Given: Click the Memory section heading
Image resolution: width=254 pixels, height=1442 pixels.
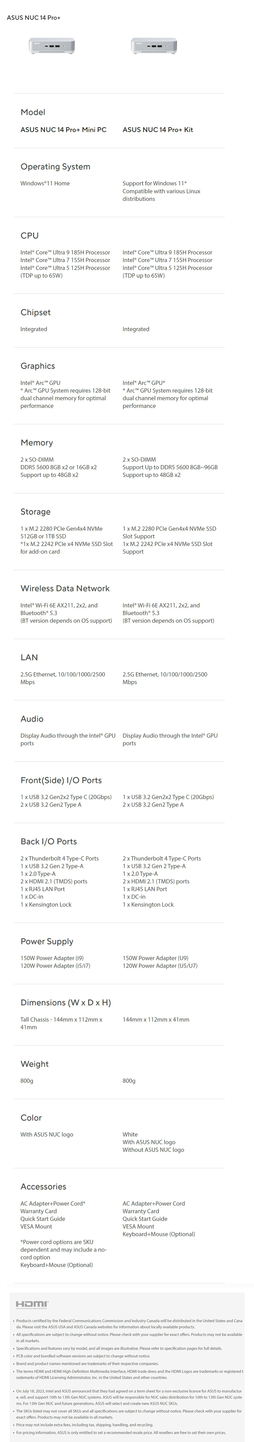Looking at the screenshot, I should click(37, 443).
